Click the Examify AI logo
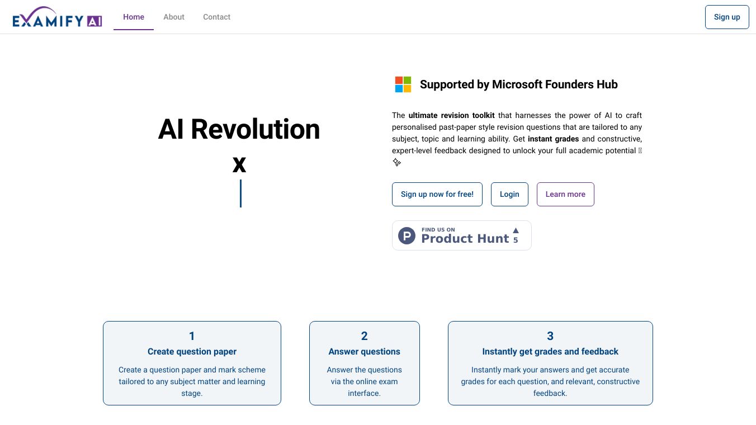 57,17
